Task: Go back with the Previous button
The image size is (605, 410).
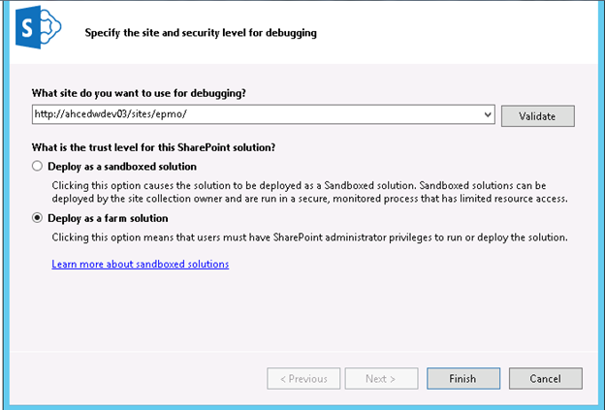Action: point(303,378)
